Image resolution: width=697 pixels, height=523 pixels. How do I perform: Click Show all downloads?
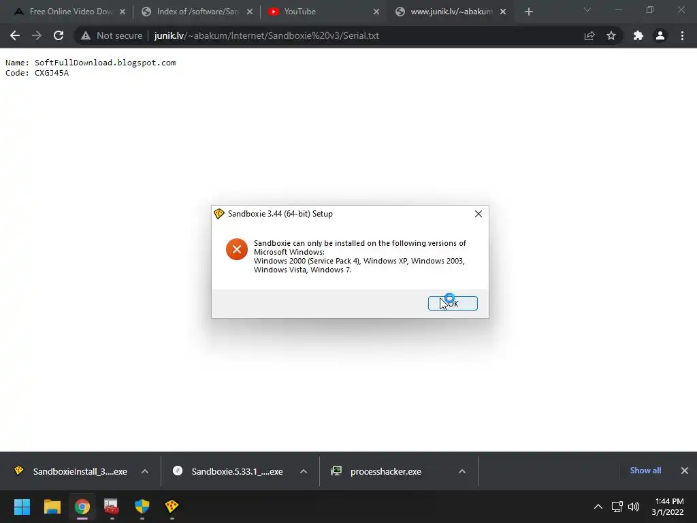click(x=645, y=471)
